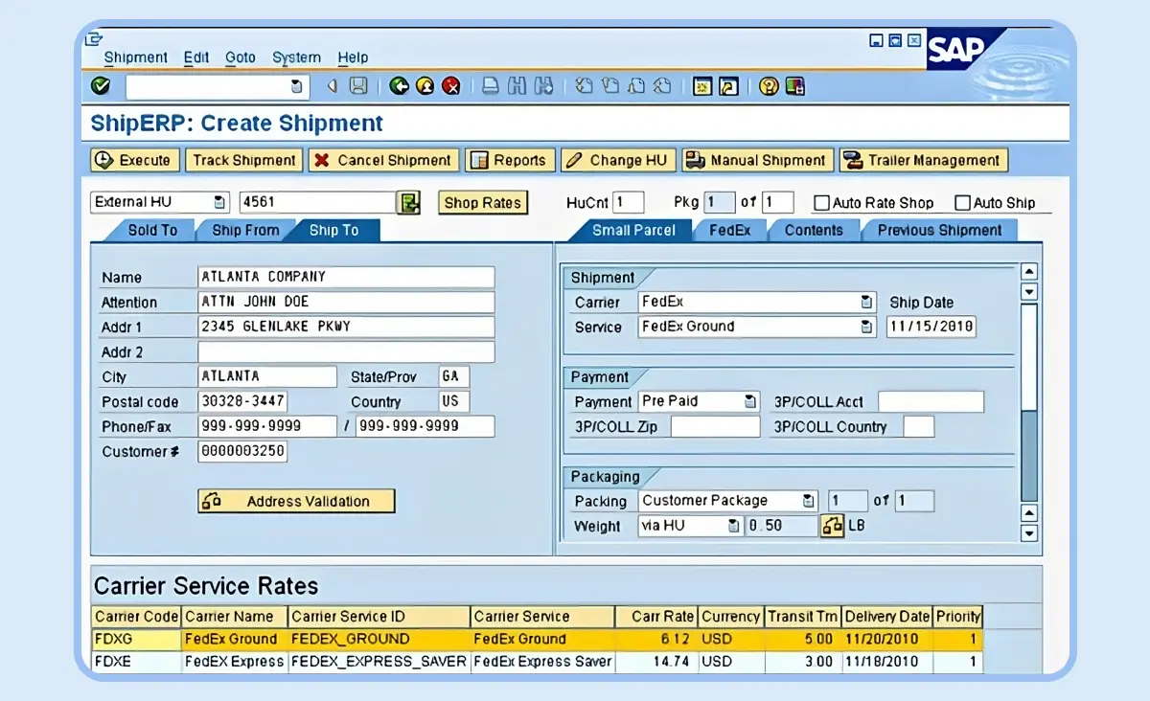1150x701 pixels.
Task: Click the scroll-up arrow at top of right panel scrollbar
Action: (1029, 272)
